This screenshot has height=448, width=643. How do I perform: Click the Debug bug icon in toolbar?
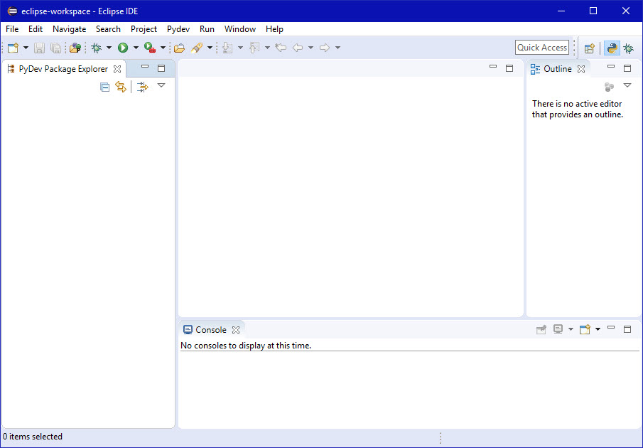(x=96, y=48)
